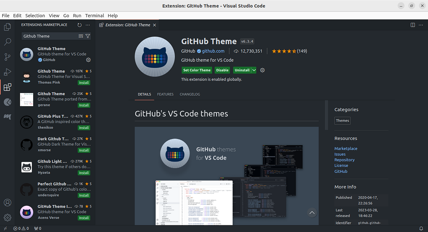Open the Source Control view icon
Screen dimensions: 428x232
tap(7, 57)
